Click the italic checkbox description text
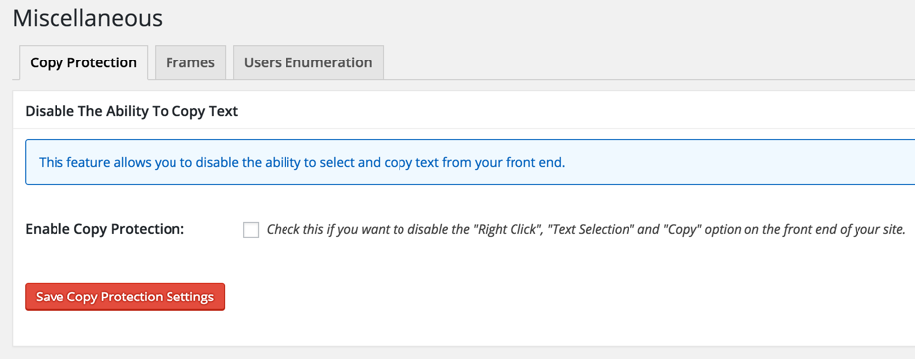This screenshot has height=359, width=915. pyautogui.click(x=586, y=229)
